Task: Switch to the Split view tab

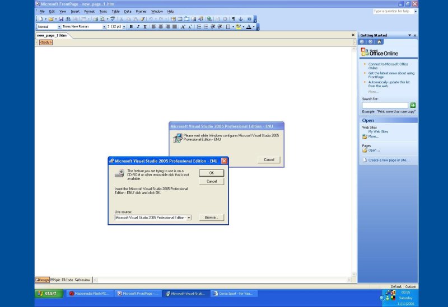Action: click(55, 280)
